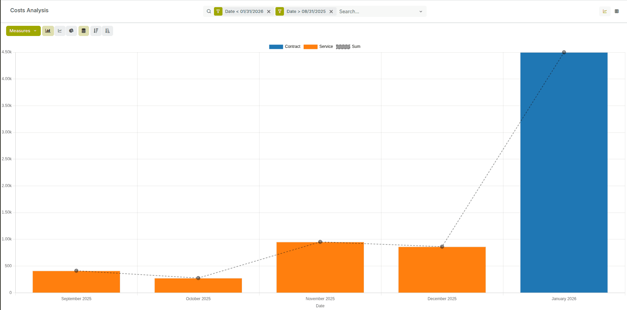Remove the Date < 01/31/2026 filter
The height and width of the screenshot is (310, 627).
[x=269, y=12]
